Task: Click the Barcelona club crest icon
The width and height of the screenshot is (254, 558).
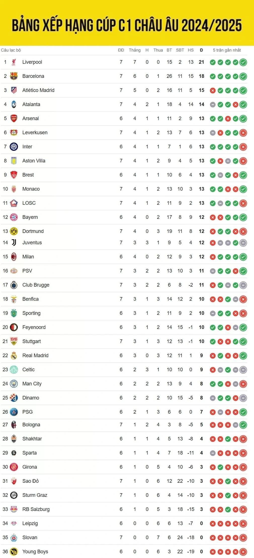Action: 14,76
